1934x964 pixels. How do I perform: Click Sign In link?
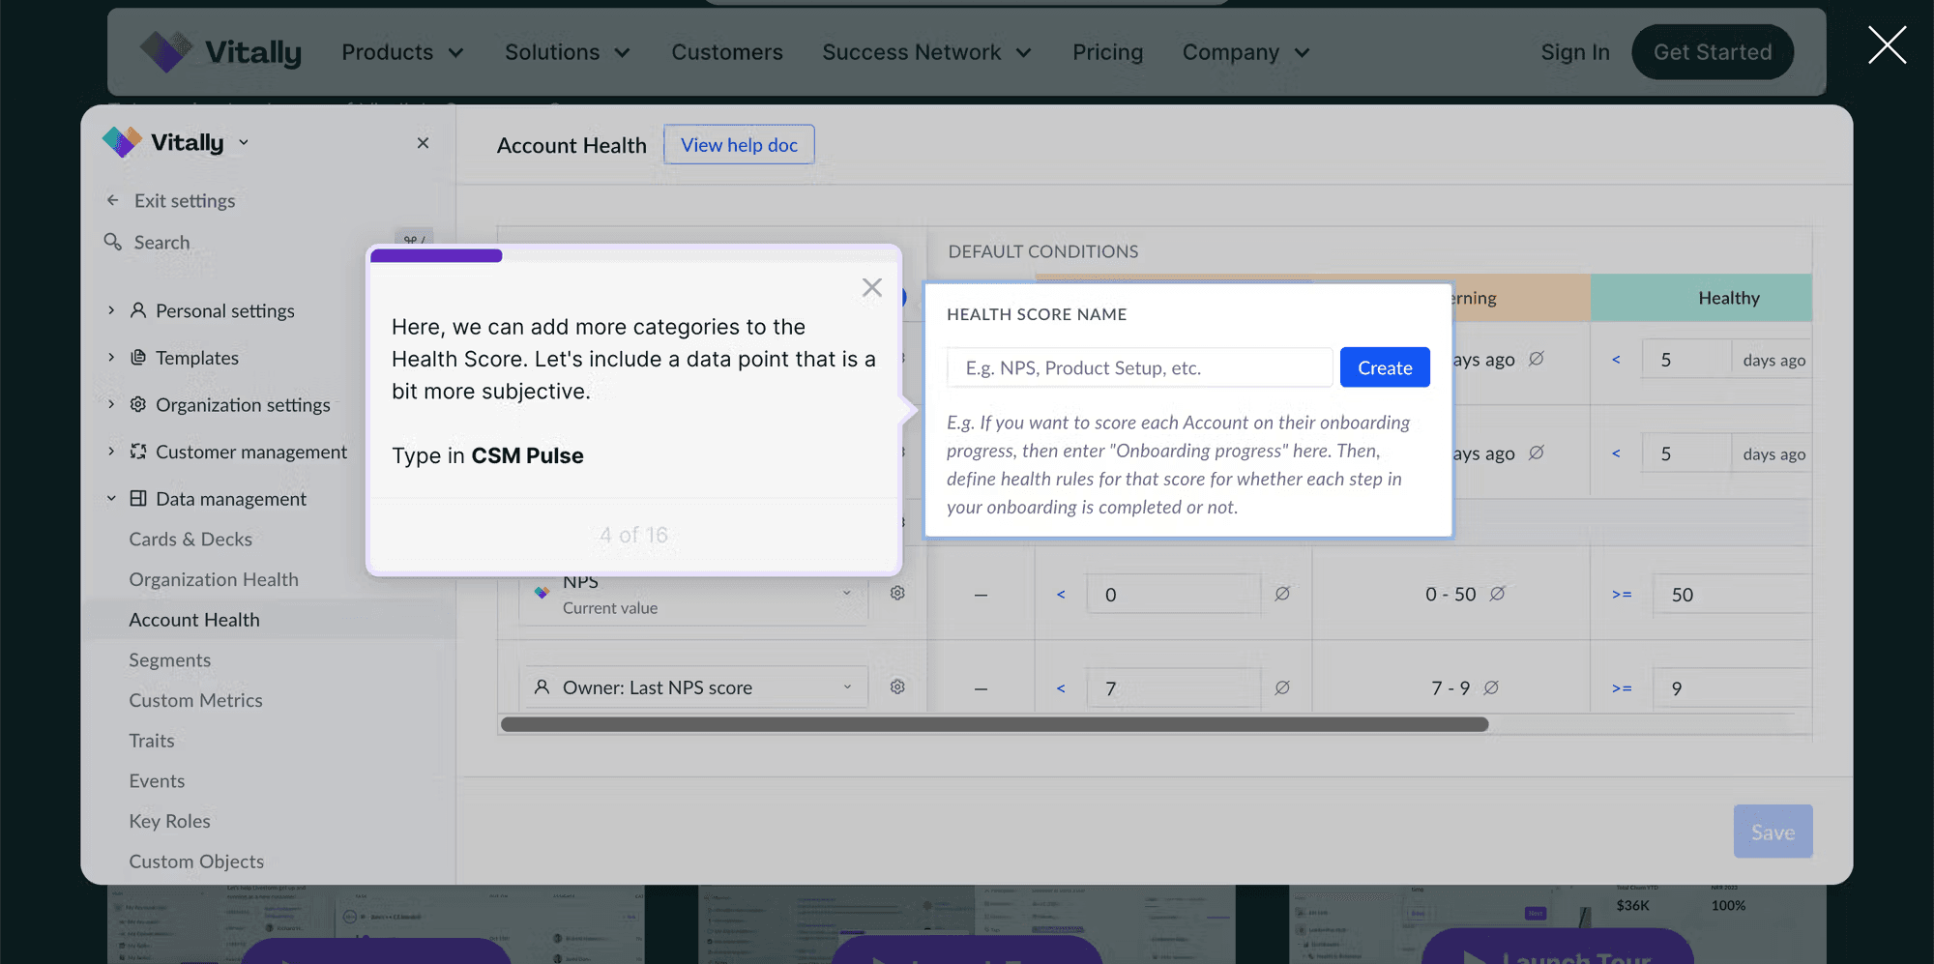click(1575, 52)
